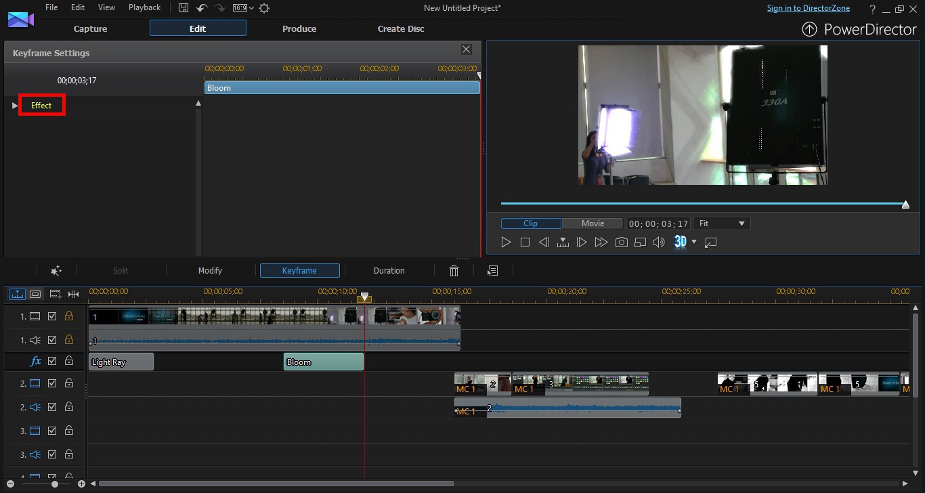925x493 pixels.
Task: Click the fast forward button in preview
Action: 601,242
